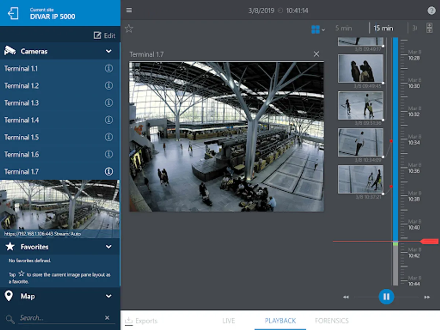440x330 pixels.
Task: Open Exports
Action: click(141, 321)
